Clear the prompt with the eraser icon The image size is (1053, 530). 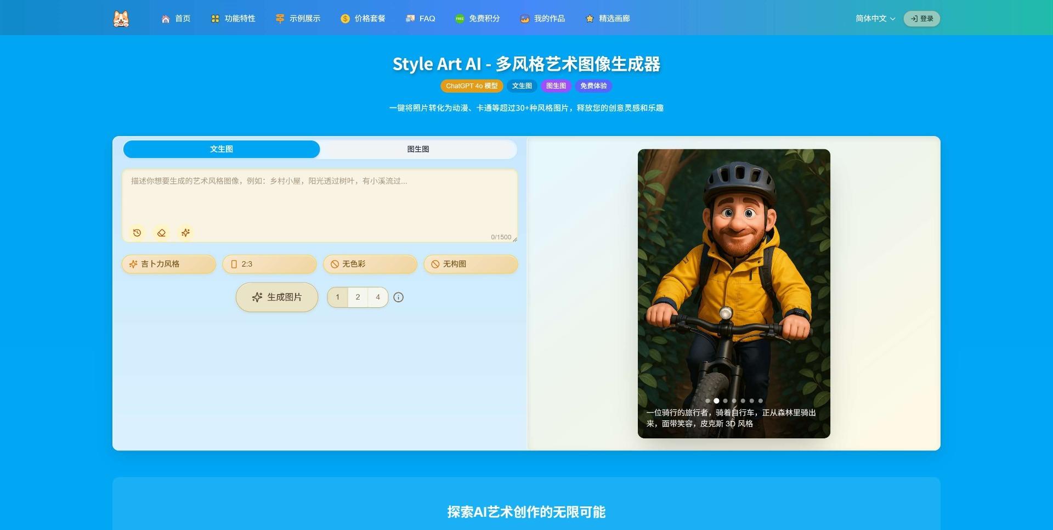(x=161, y=233)
